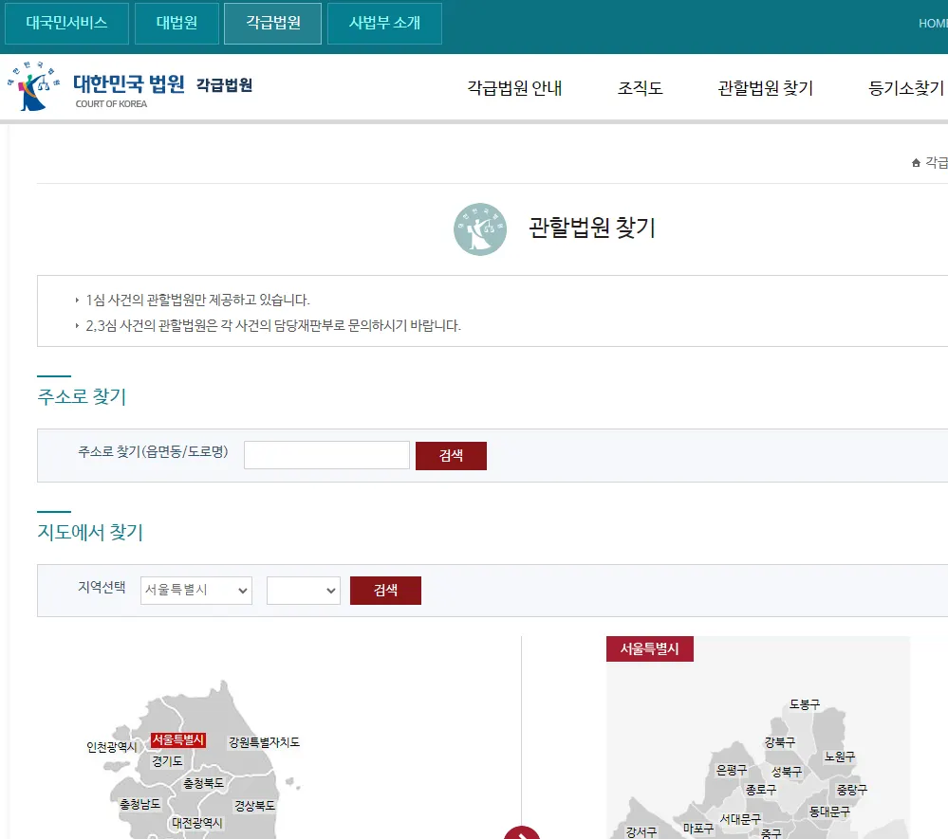This screenshot has width=948, height=839.
Task: Open the 사법부 소개 top tab
Action: click(384, 23)
